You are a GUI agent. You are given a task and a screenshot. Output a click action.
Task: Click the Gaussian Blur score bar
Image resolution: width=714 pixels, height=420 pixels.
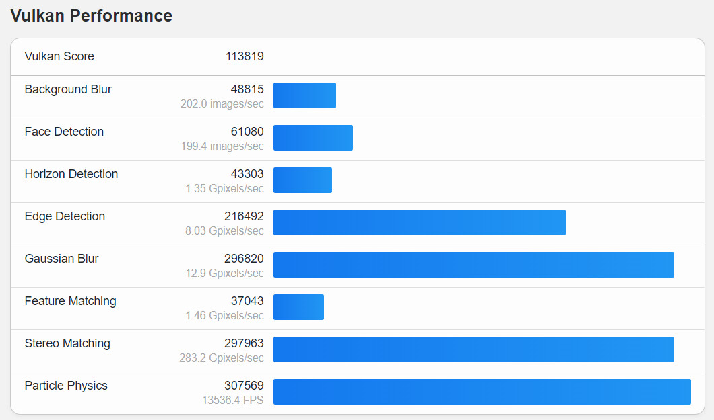pos(474,265)
